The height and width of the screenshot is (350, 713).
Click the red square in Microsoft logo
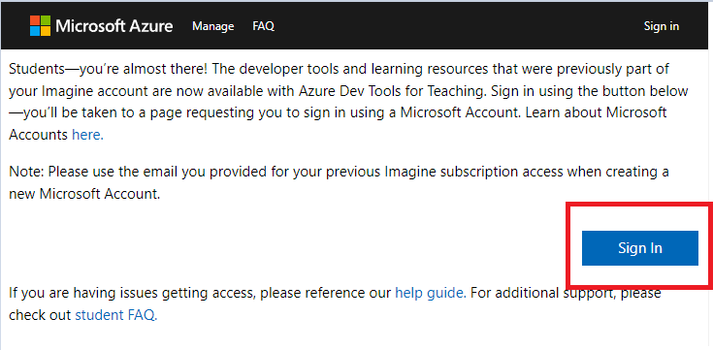[x=35, y=20]
